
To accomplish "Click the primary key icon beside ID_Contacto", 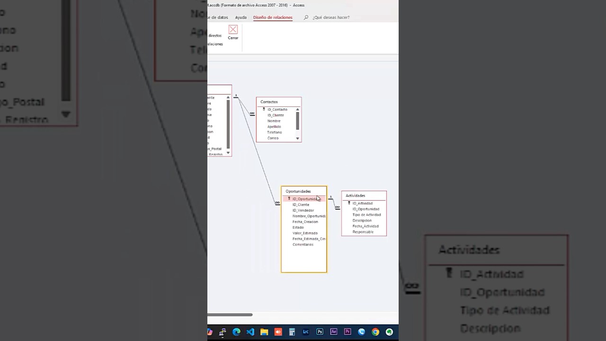I will coord(264,109).
